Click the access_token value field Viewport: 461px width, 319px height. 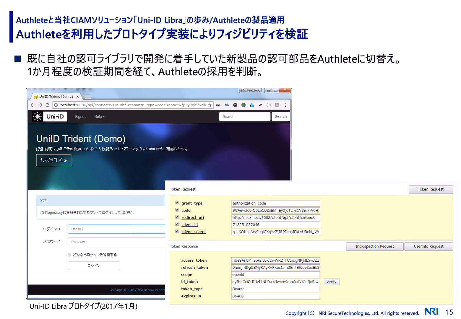pyautogui.click(x=275, y=261)
